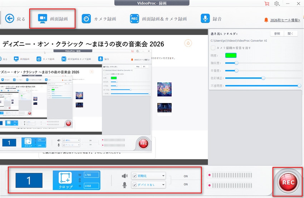Click the bell notification icon in preview page
304x198 pixels.
click(188, 43)
